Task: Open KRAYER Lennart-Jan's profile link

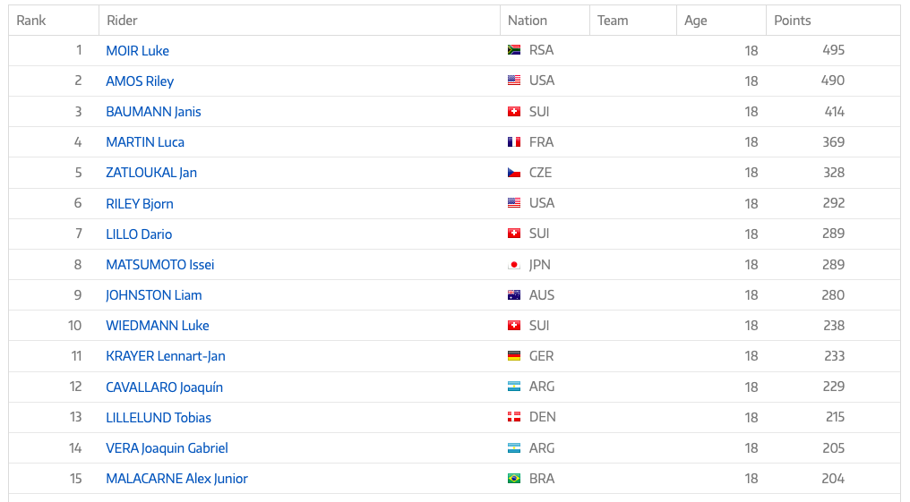Action: [166, 356]
